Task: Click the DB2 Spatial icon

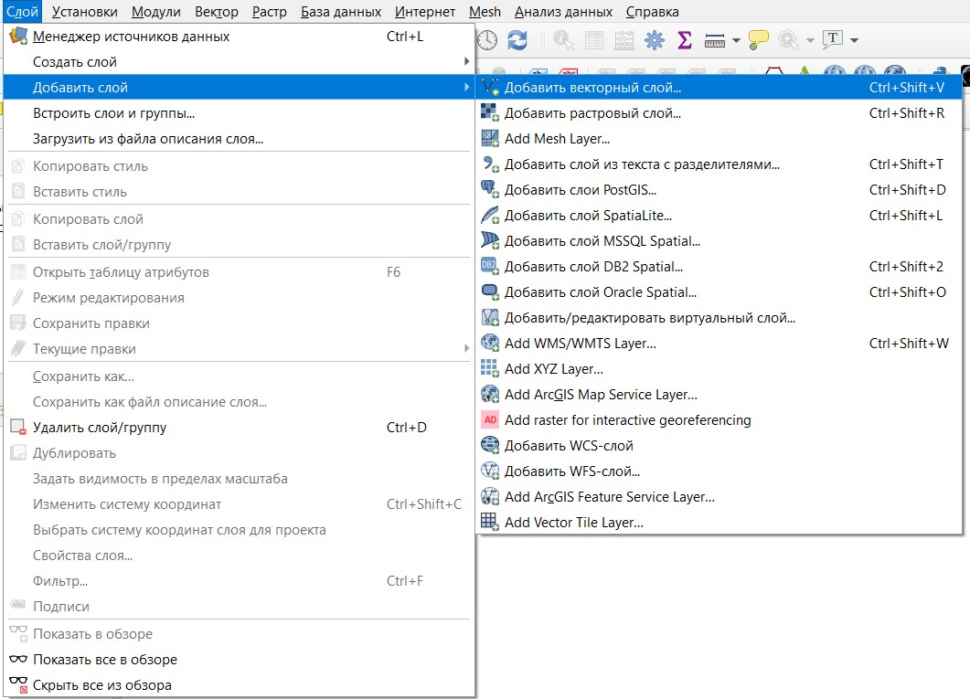Action: (490, 267)
